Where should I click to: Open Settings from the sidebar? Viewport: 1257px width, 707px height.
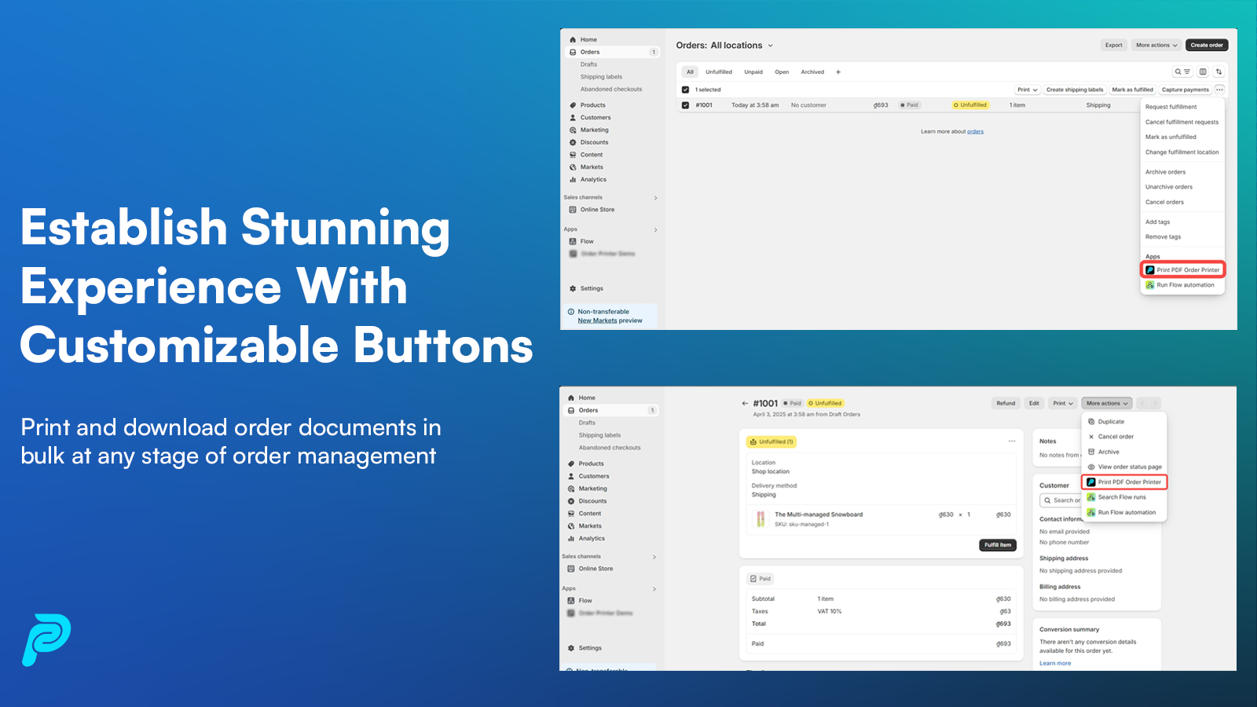(588, 288)
